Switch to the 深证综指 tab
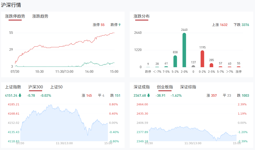255x150 pixels. (188, 87)
